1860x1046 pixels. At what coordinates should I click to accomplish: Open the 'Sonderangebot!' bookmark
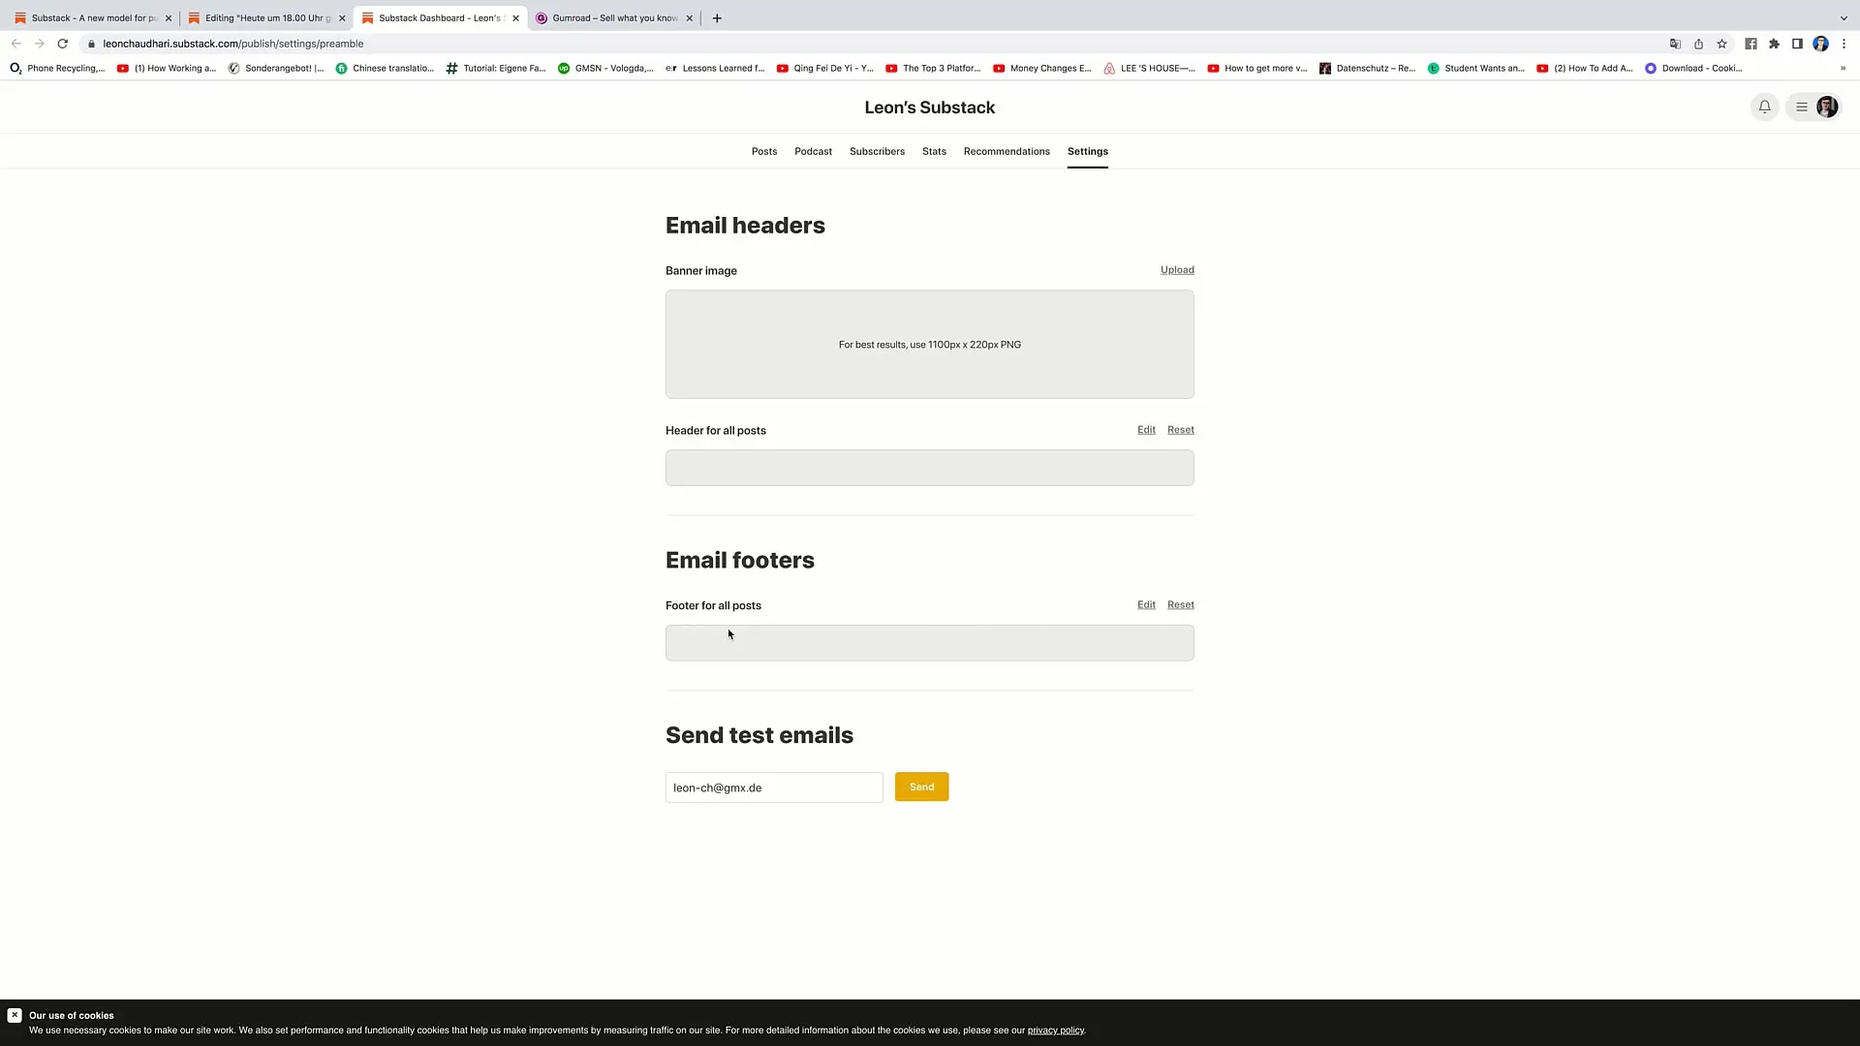[276, 68]
